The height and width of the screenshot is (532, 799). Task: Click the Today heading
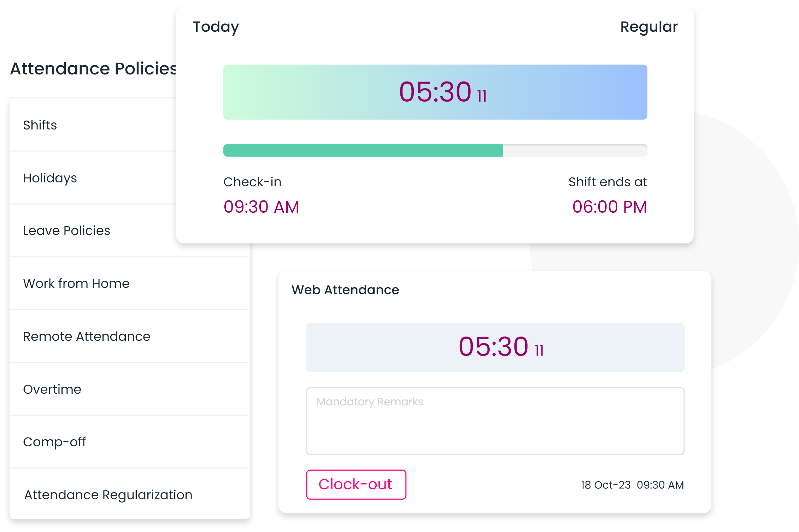coord(216,27)
